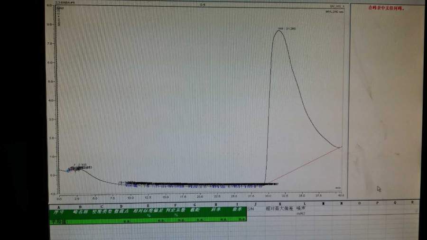The image size is (427, 240).
Task: Click the 相对最大偏差 header cell
Action: [279, 209]
